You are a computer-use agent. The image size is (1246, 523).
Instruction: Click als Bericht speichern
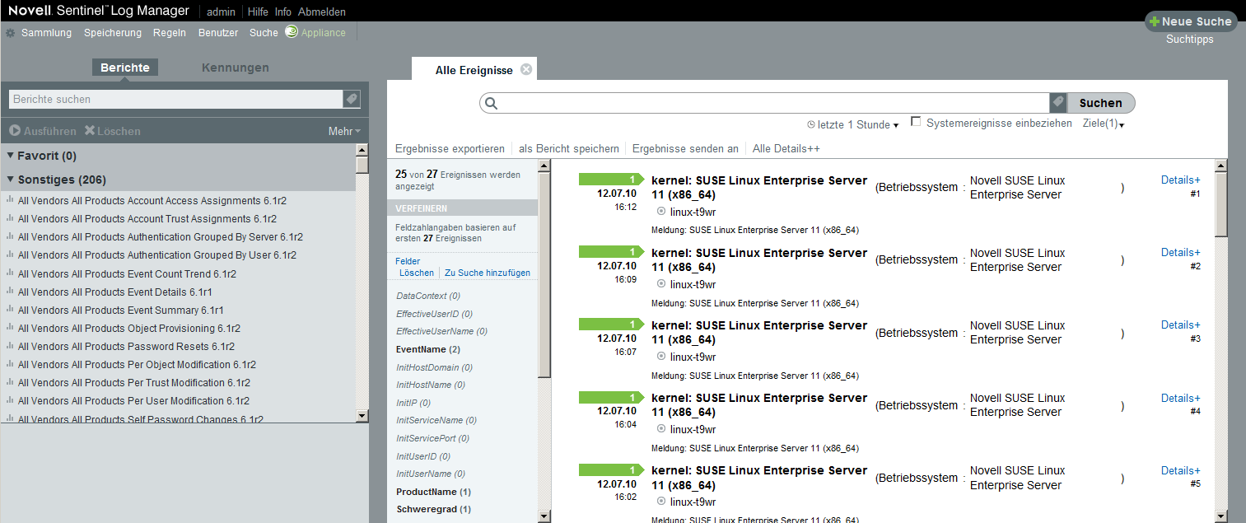point(568,148)
